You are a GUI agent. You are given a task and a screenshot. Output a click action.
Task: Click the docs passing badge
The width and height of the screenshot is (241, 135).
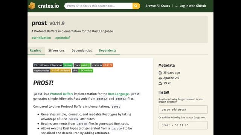tap(82, 65)
